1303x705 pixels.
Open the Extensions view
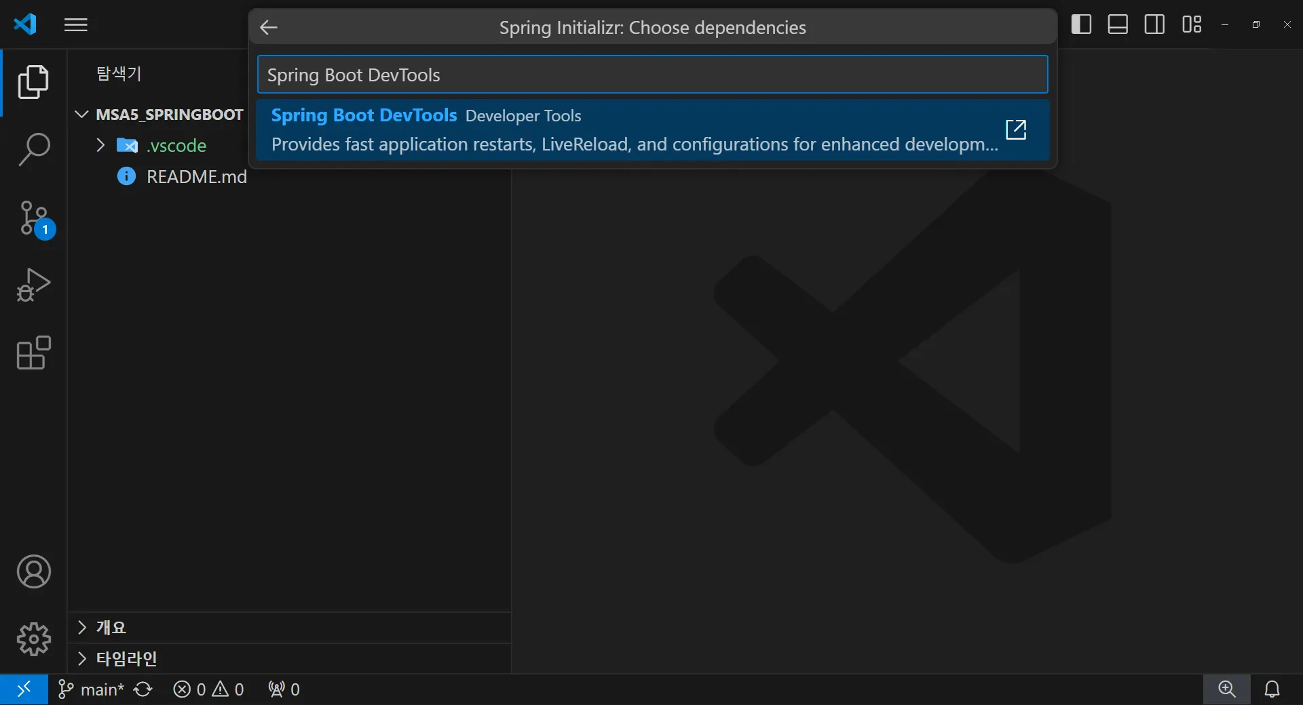click(x=33, y=353)
